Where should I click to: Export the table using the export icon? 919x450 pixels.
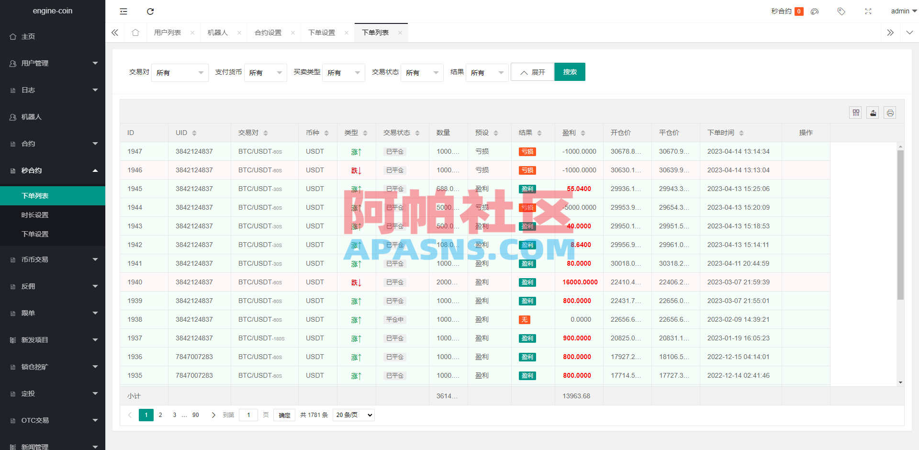(x=873, y=112)
